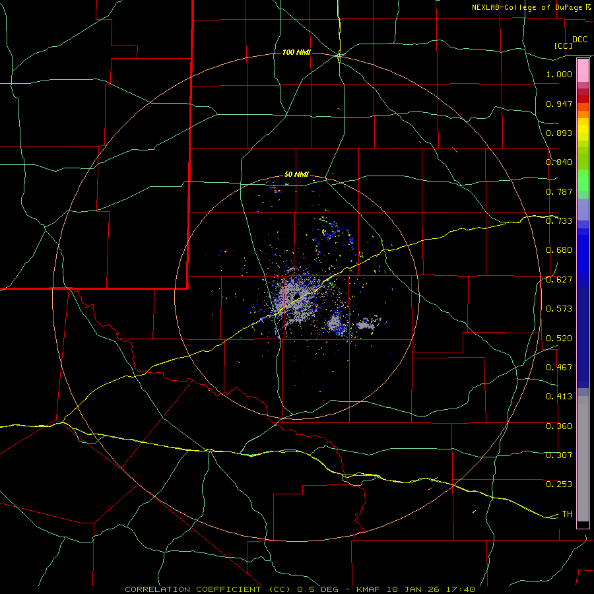Click the NEXLAB-College of DuPage credit text
This screenshot has width=594, height=594.
pyautogui.click(x=527, y=7)
